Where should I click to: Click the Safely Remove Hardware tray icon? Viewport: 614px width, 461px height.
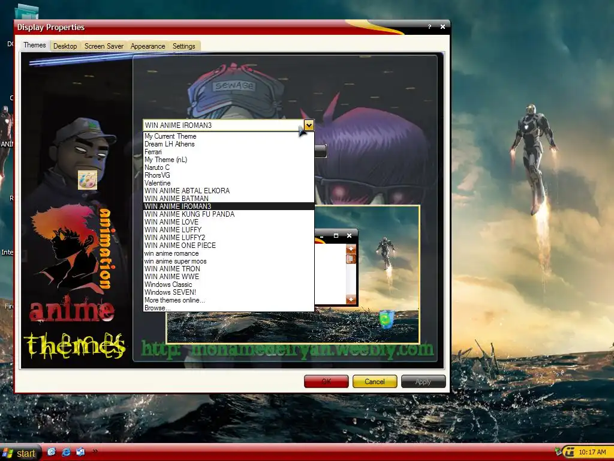[x=558, y=451]
